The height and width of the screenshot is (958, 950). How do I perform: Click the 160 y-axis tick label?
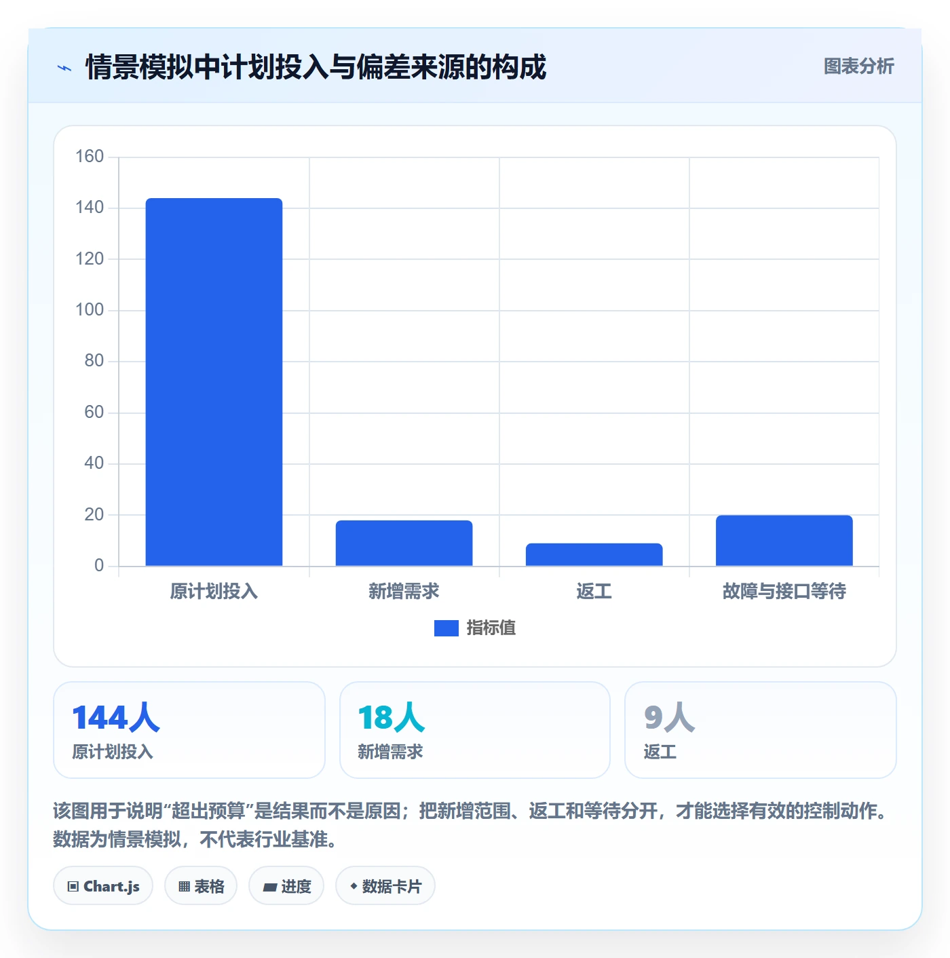pyautogui.click(x=90, y=157)
